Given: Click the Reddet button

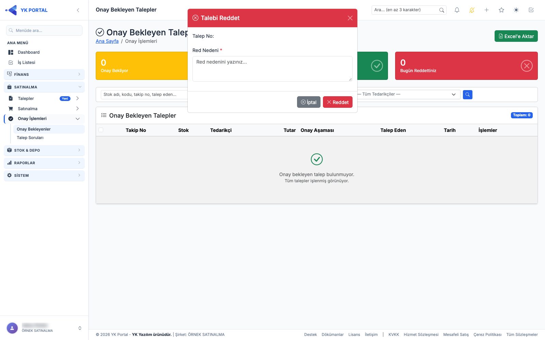Looking at the screenshot, I should point(338,102).
